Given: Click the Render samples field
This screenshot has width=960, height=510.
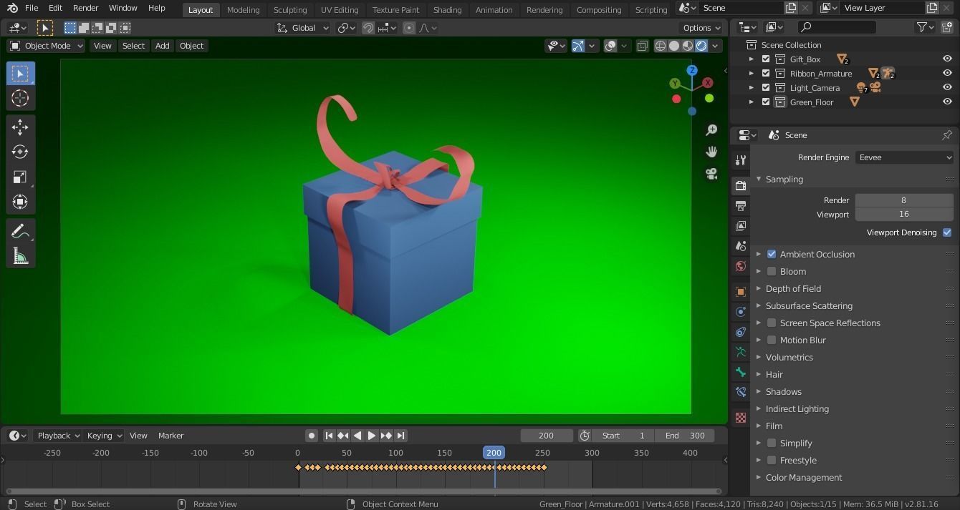Looking at the screenshot, I should click(904, 200).
